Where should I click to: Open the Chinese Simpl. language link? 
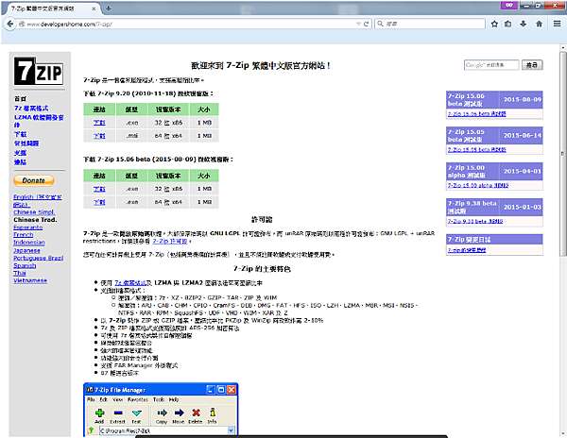pyautogui.click(x=34, y=212)
